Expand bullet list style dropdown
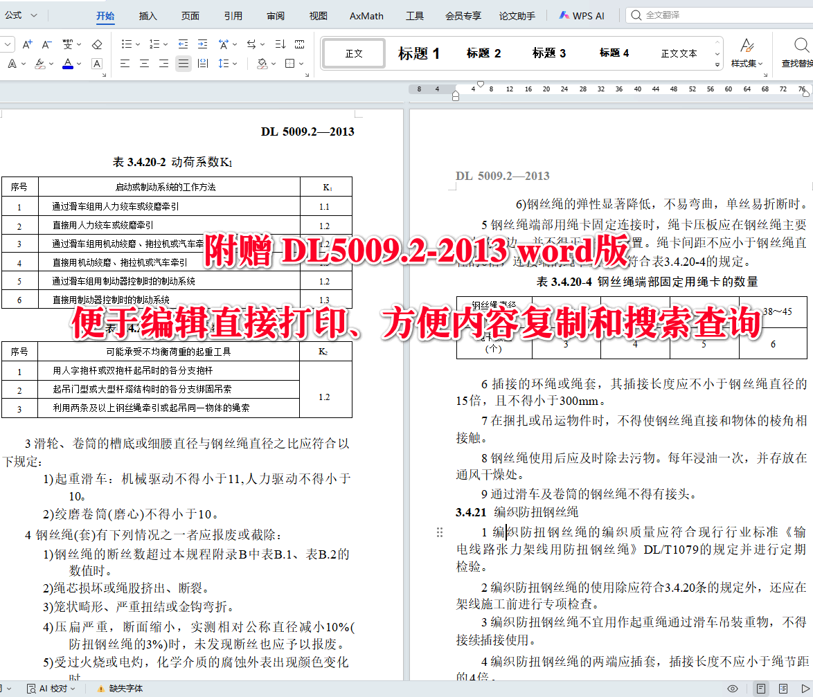Viewport: 813px width, 697px height. (138, 45)
